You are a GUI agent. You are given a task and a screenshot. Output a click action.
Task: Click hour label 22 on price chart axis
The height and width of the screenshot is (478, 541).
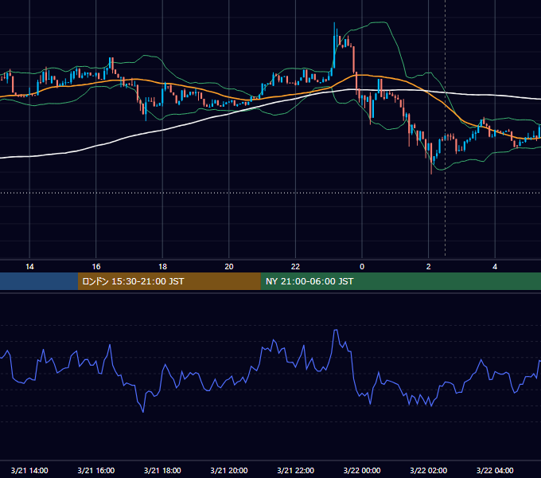295,267
